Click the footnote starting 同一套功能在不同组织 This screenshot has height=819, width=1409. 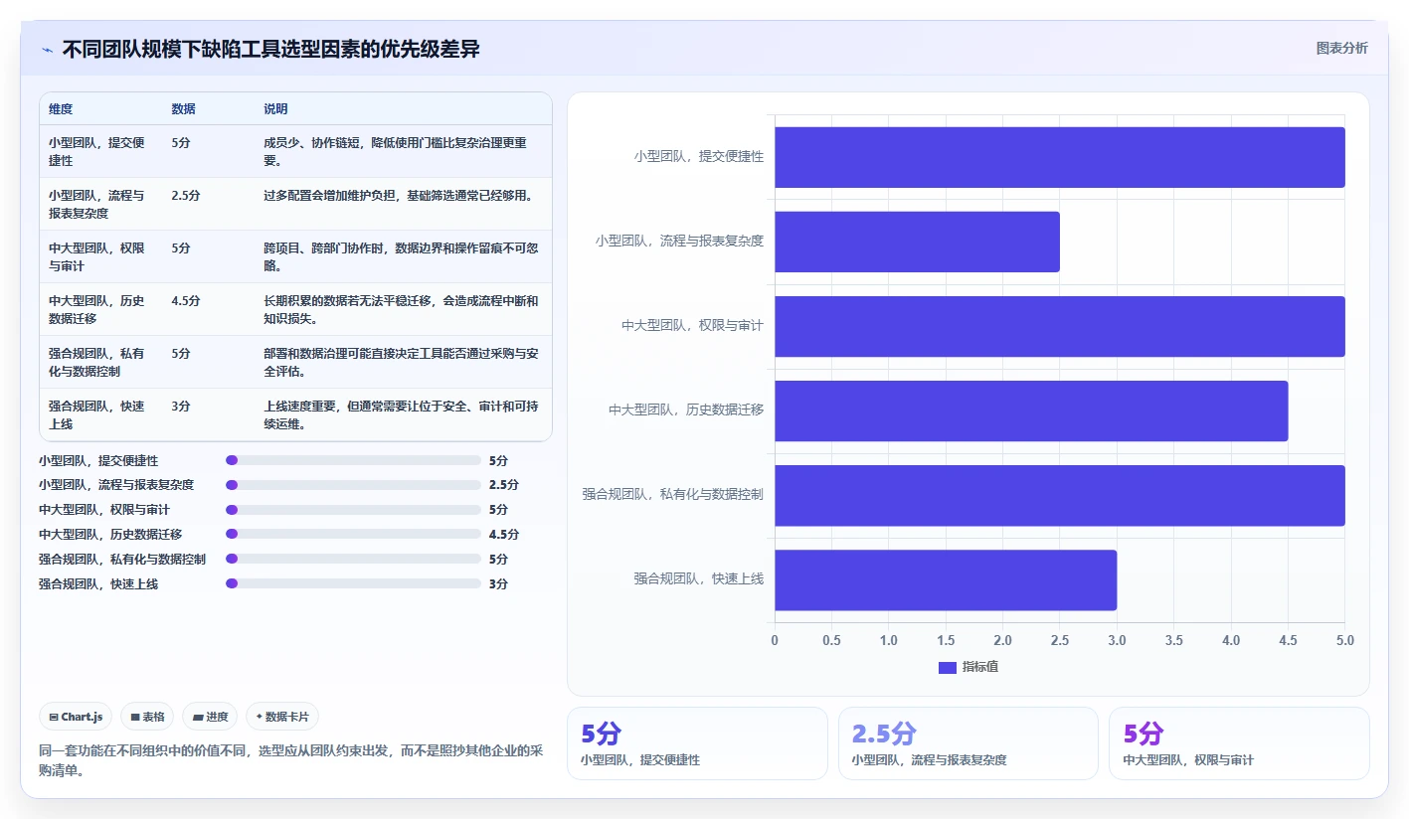pos(290,760)
